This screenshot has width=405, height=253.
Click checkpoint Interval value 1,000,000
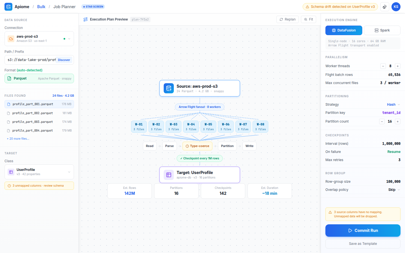(391, 144)
